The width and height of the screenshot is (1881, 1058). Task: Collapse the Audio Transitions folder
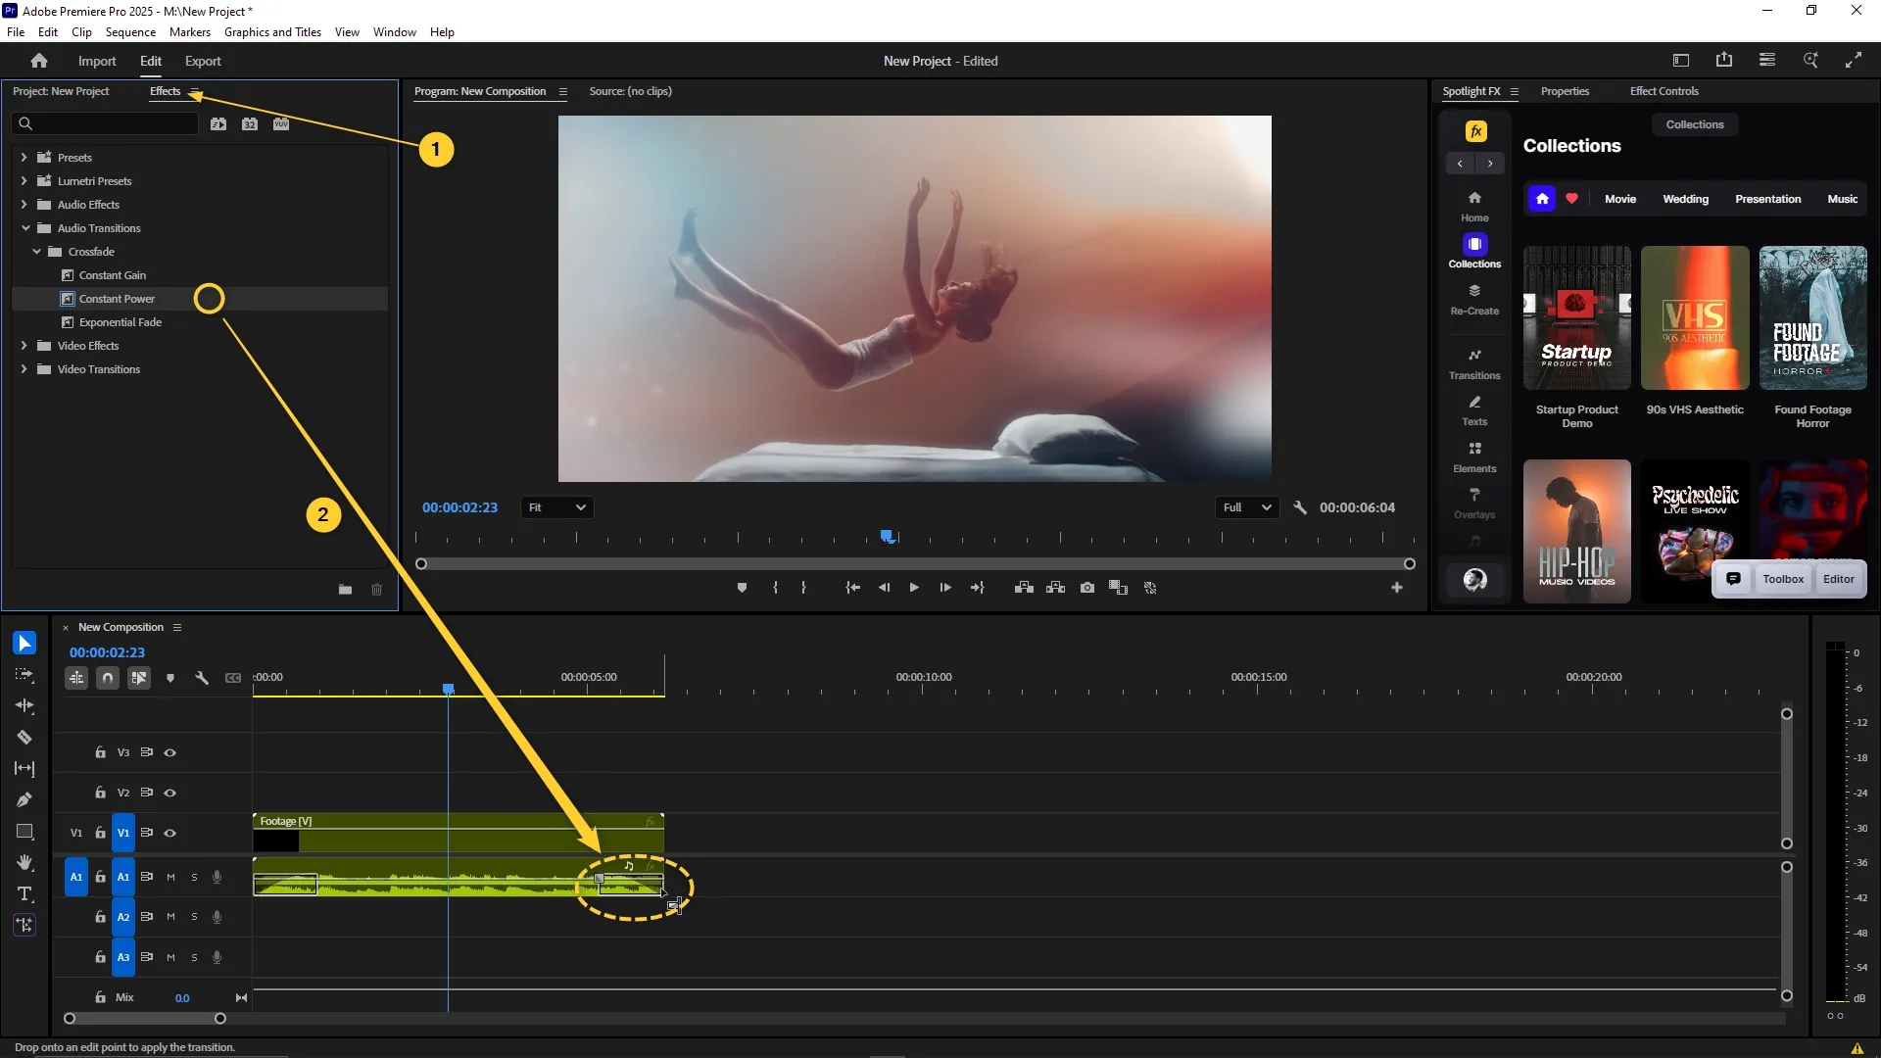click(25, 228)
